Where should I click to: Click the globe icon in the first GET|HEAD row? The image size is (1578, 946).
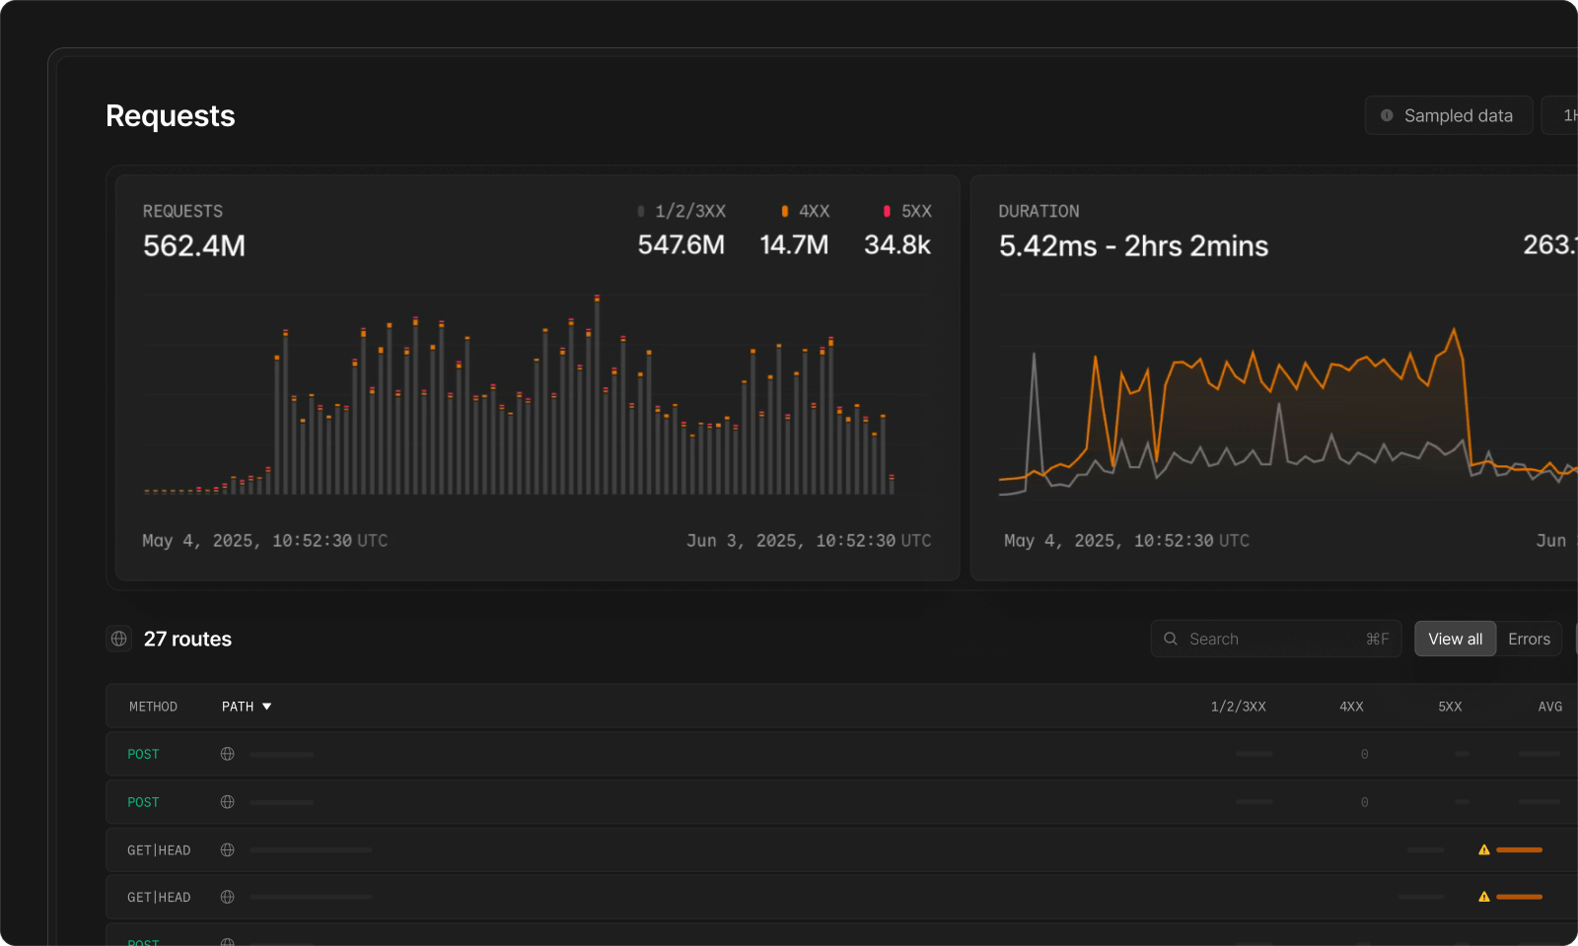click(x=228, y=849)
